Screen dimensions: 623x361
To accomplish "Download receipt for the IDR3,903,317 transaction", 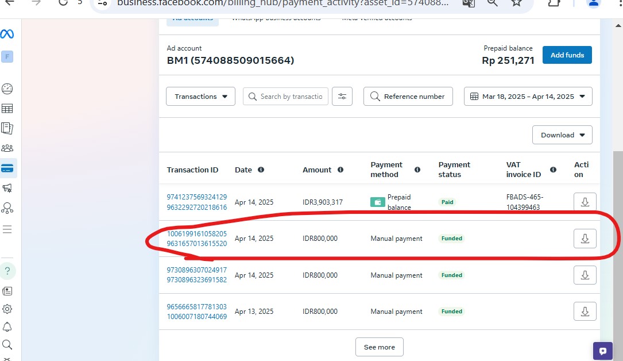I will (585, 202).
